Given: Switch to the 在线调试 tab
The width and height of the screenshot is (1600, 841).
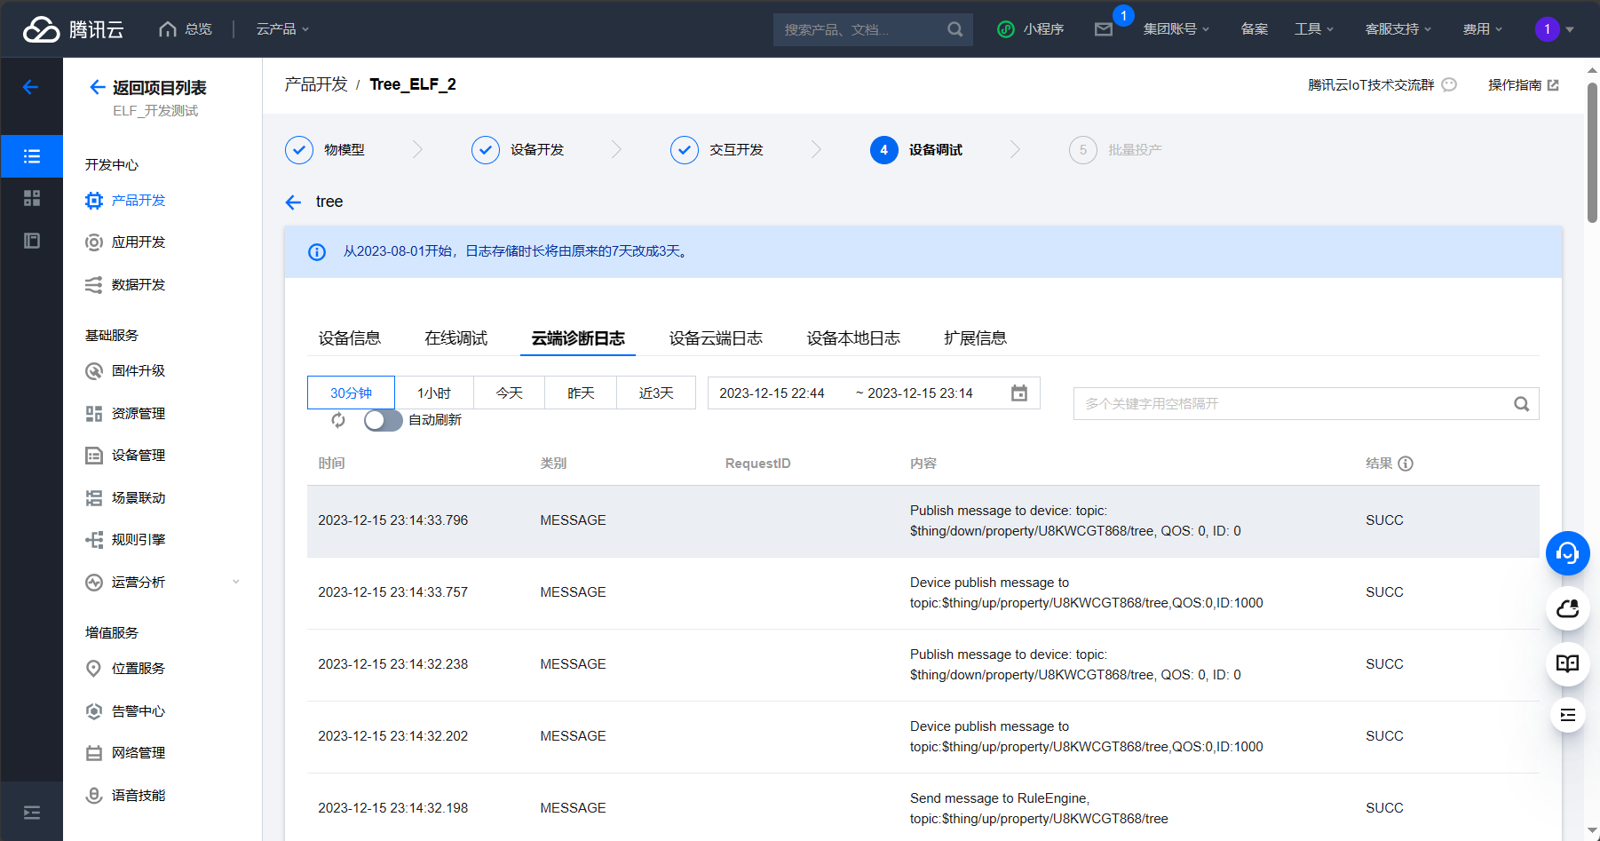Looking at the screenshot, I should 456,338.
